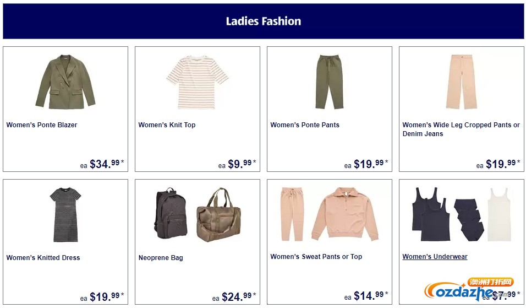
Task: View the olive Neoprene duffel bag image
Action: click(x=219, y=215)
